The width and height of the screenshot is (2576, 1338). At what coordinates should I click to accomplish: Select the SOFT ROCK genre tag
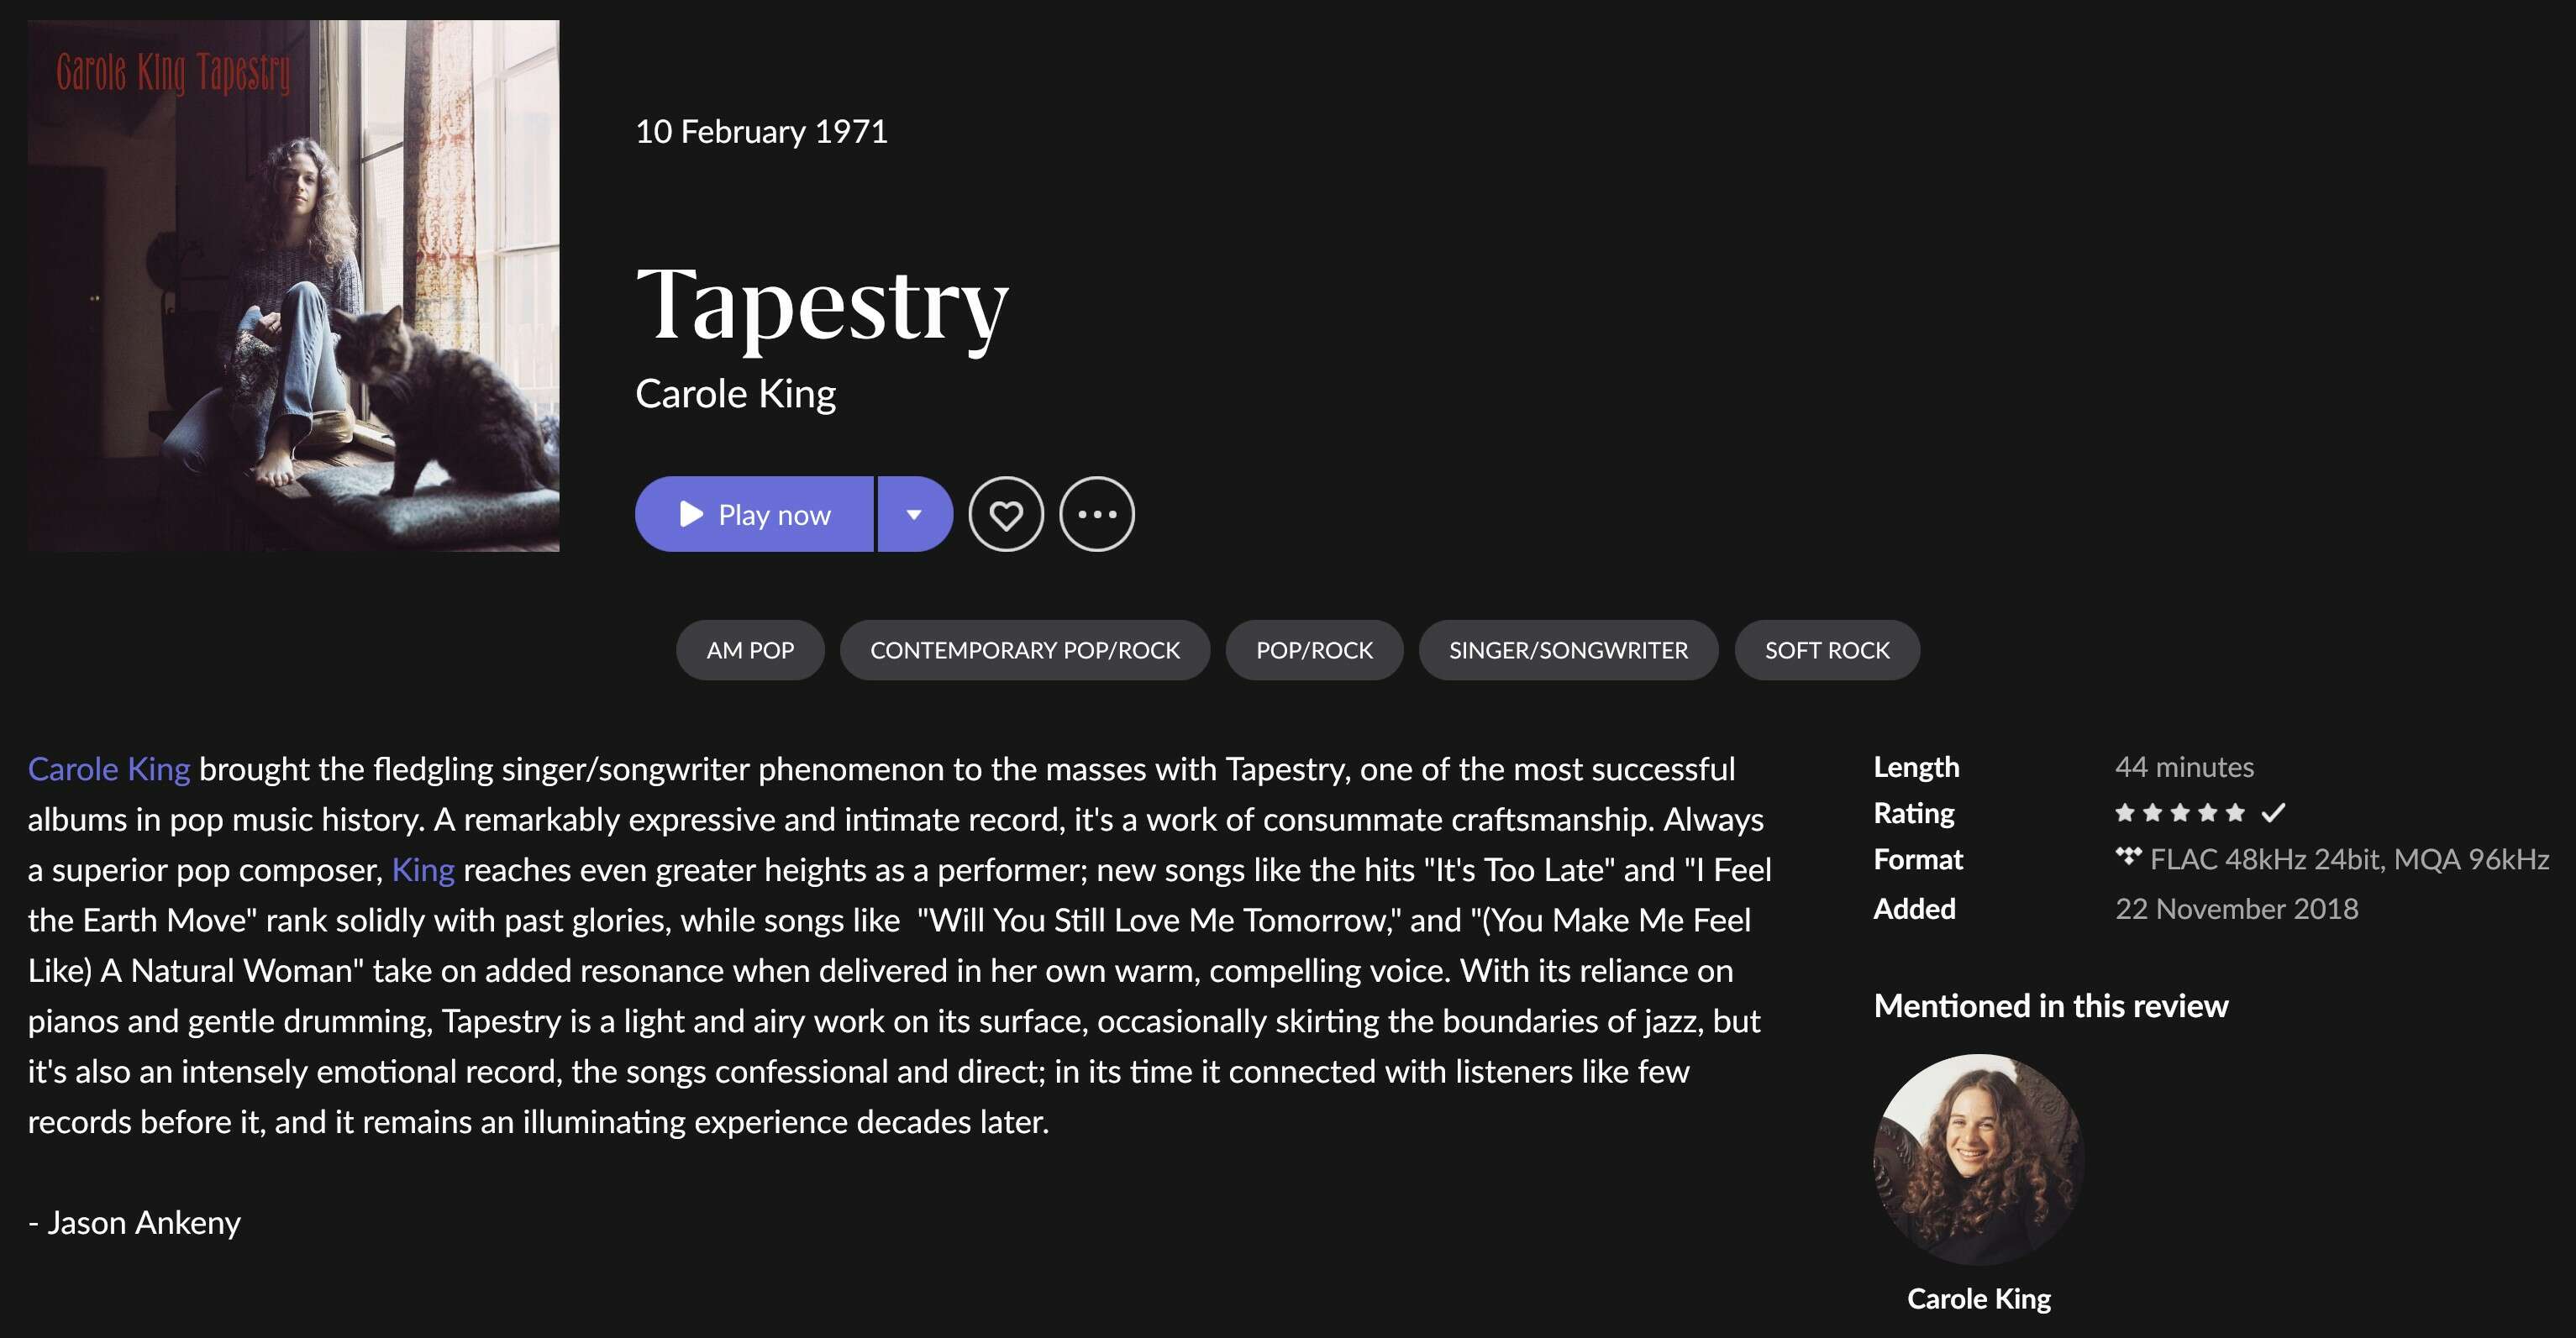(x=1827, y=650)
